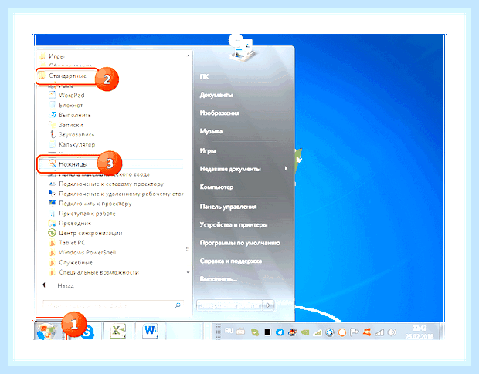
Task: Click the black square tray icon
Action: point(267,332)
